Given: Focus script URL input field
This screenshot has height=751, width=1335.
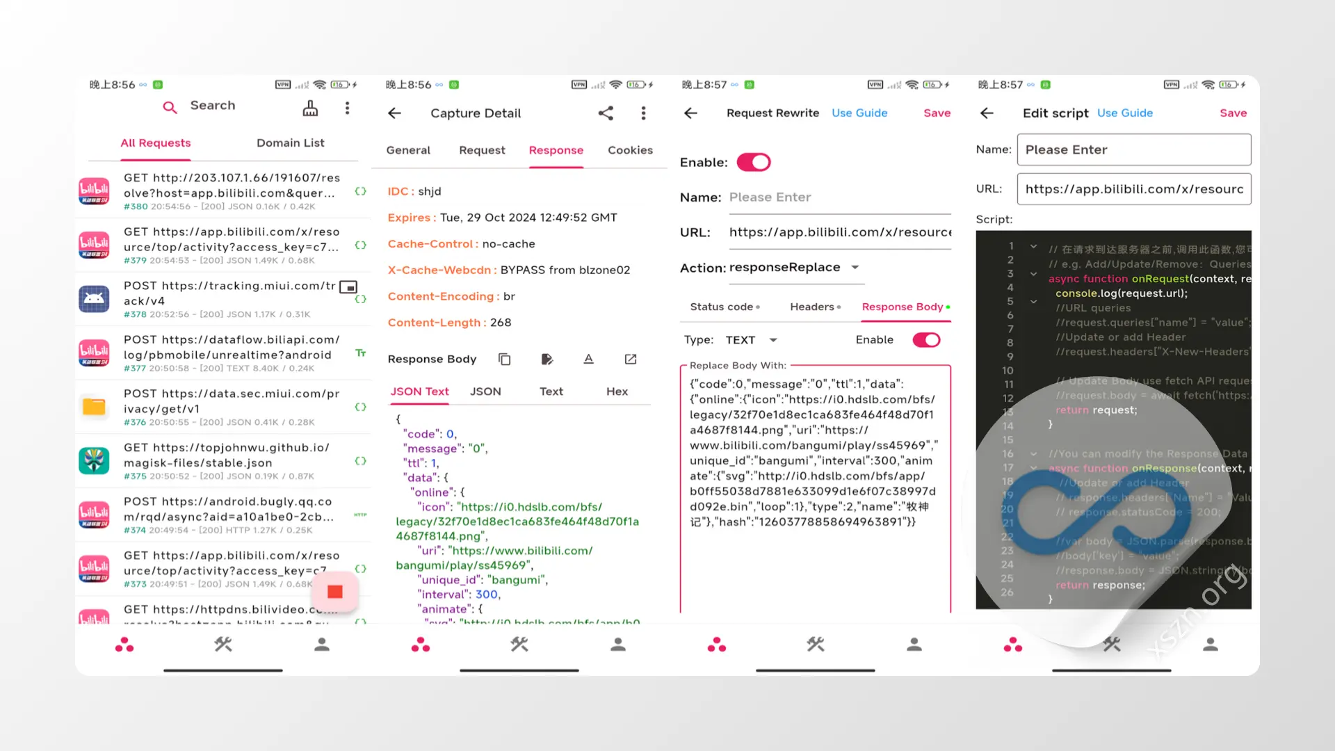Looking at the screenshot, I should tap(1134, 189).
